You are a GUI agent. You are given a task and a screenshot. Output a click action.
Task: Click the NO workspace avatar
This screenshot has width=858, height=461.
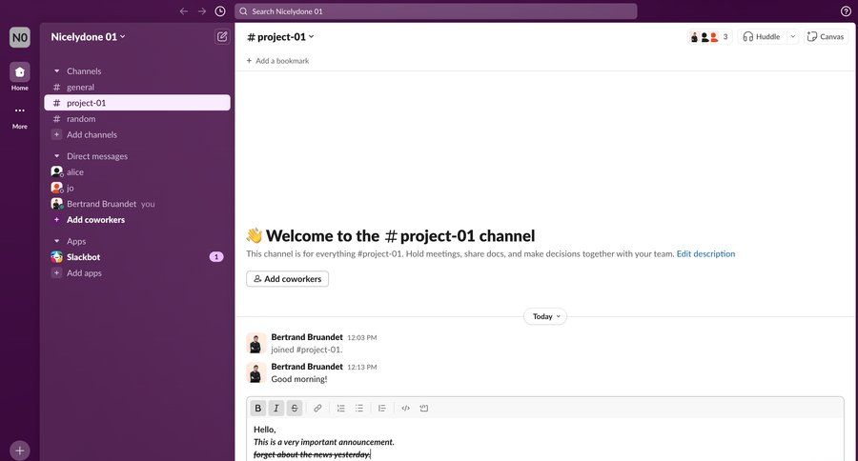coord(20,37)
